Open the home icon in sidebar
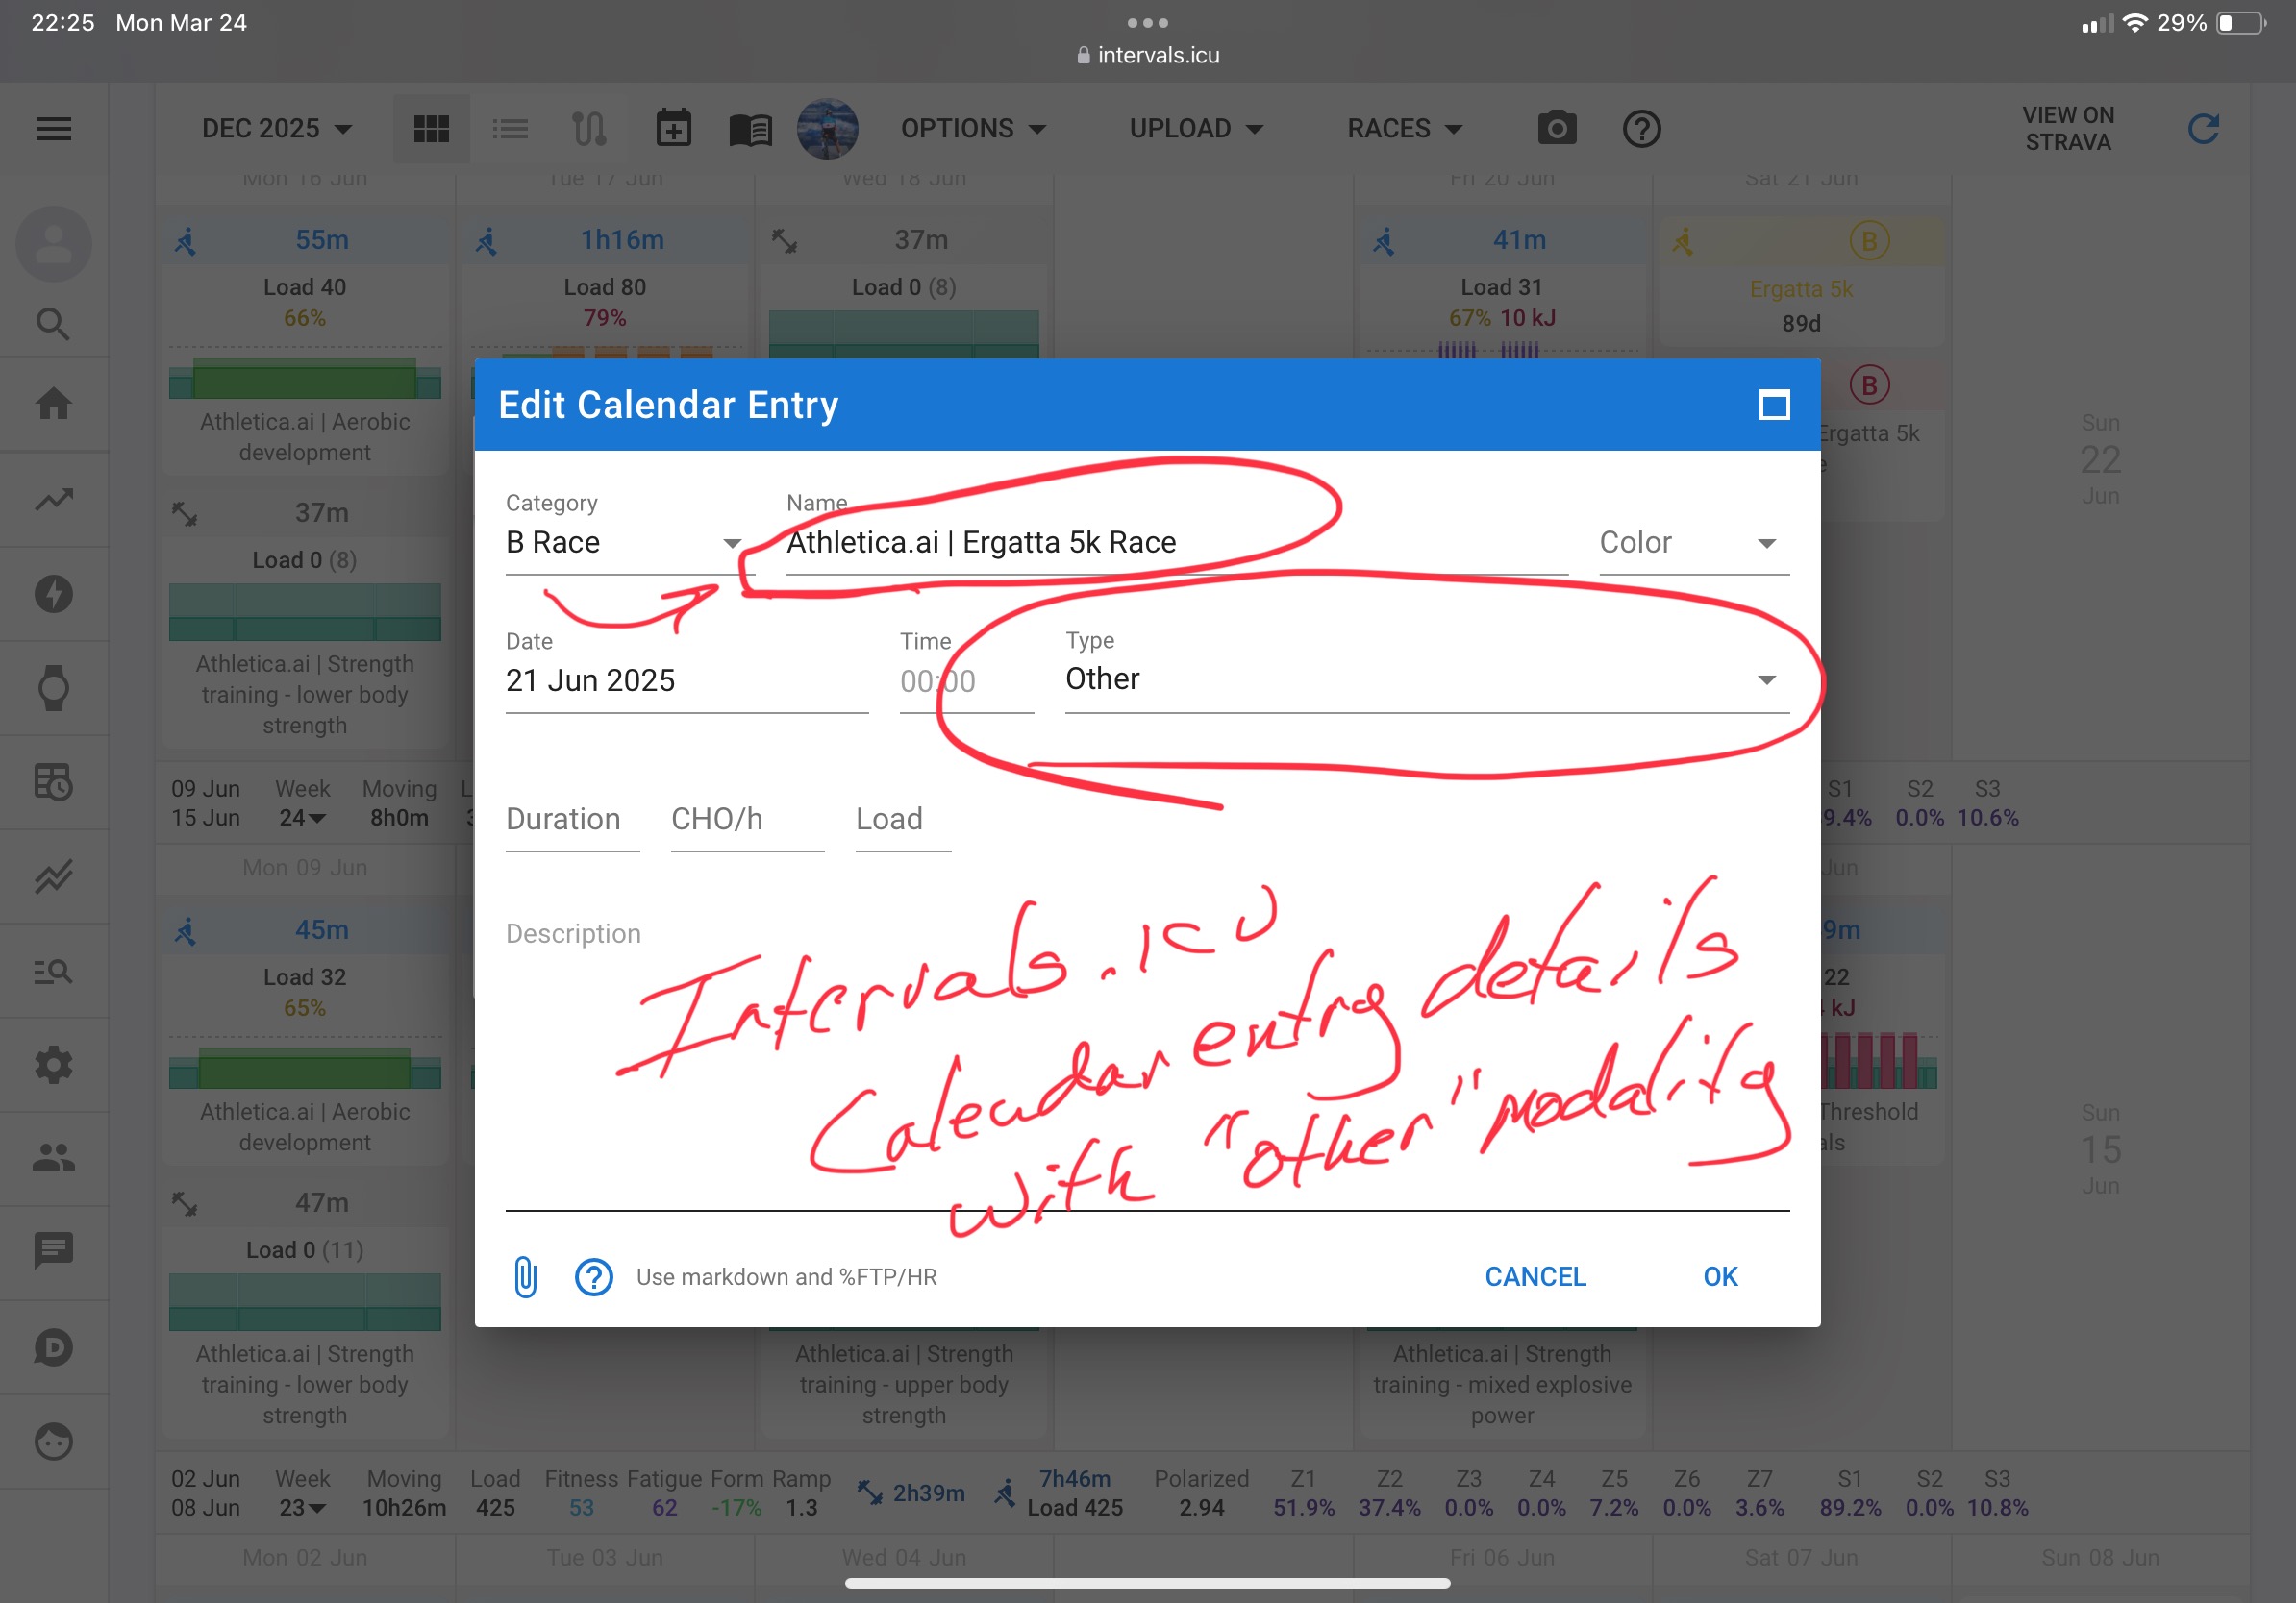2296x1603 pixels. point(54,403)
